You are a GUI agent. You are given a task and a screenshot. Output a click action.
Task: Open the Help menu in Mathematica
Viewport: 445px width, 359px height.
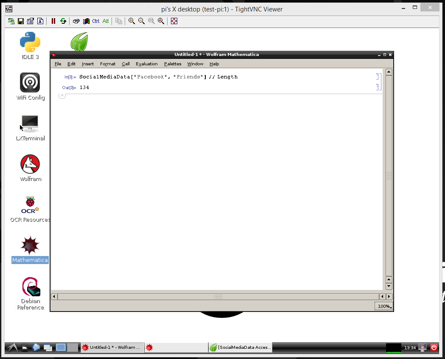coord(214,64)
